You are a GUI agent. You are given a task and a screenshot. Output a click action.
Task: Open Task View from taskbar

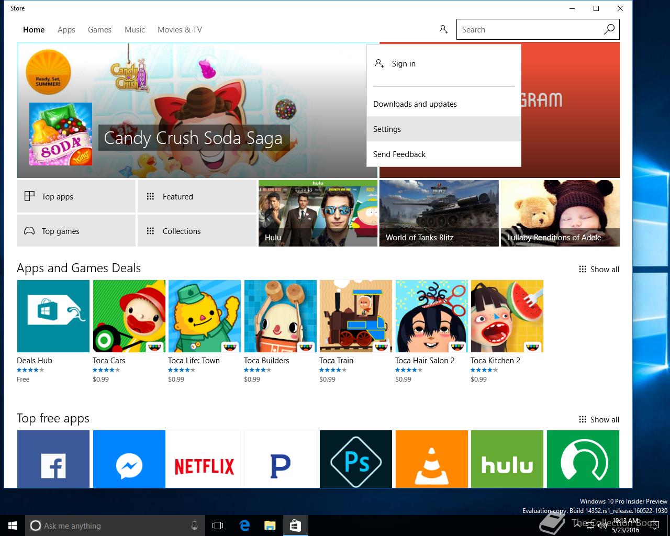pyautogui.click(x=218, y=526)
